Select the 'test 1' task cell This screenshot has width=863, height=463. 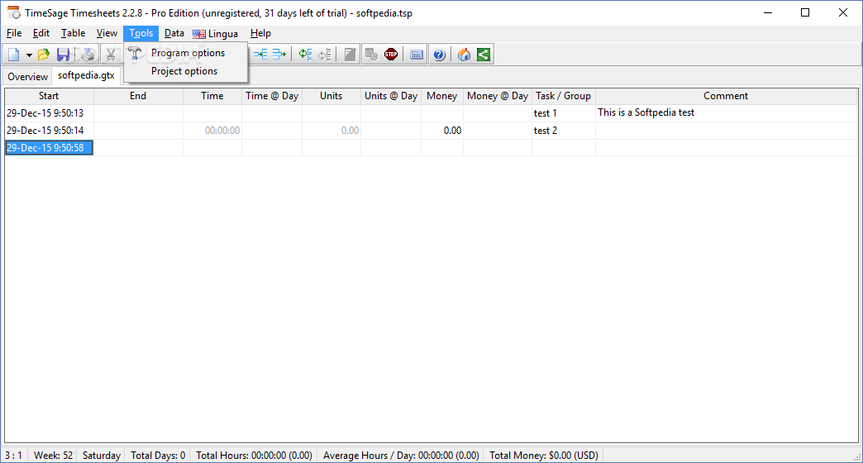pyautogui.click(x=564, y=113)
